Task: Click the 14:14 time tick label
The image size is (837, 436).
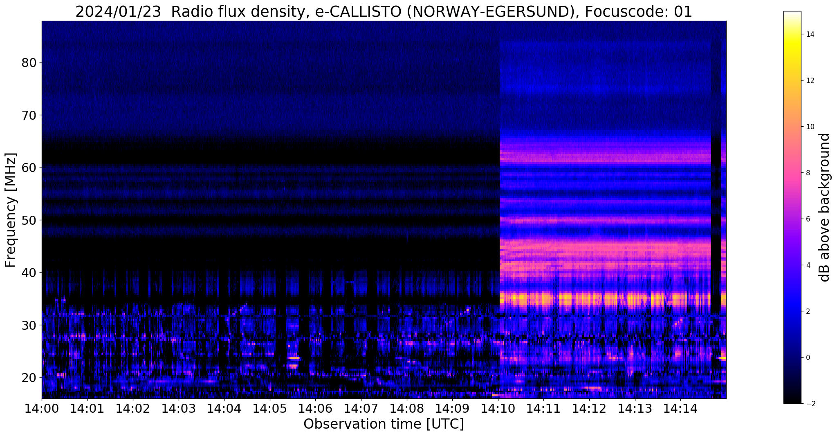Action: 680,408
